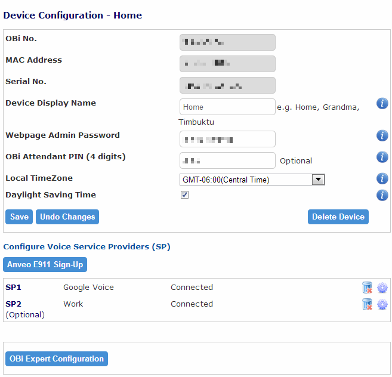The height and width of the screenshot is (377, 392).
Task: Focus the Device Display Name field
Action: [227, 107]
